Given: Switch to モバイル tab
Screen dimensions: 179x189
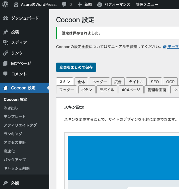Looking at the screenshot, I should pos(107,90).
